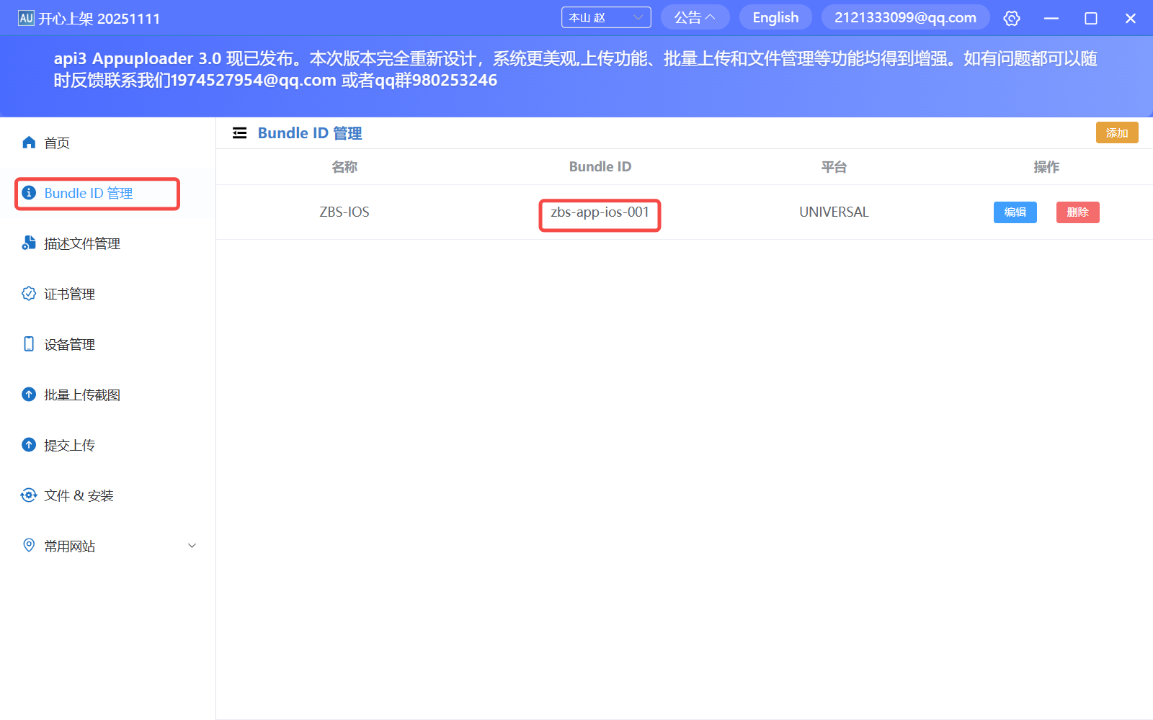The image size is (1153, 720).
Task: Click the 描述文件管理 document icon
Action: pos(29,243)
